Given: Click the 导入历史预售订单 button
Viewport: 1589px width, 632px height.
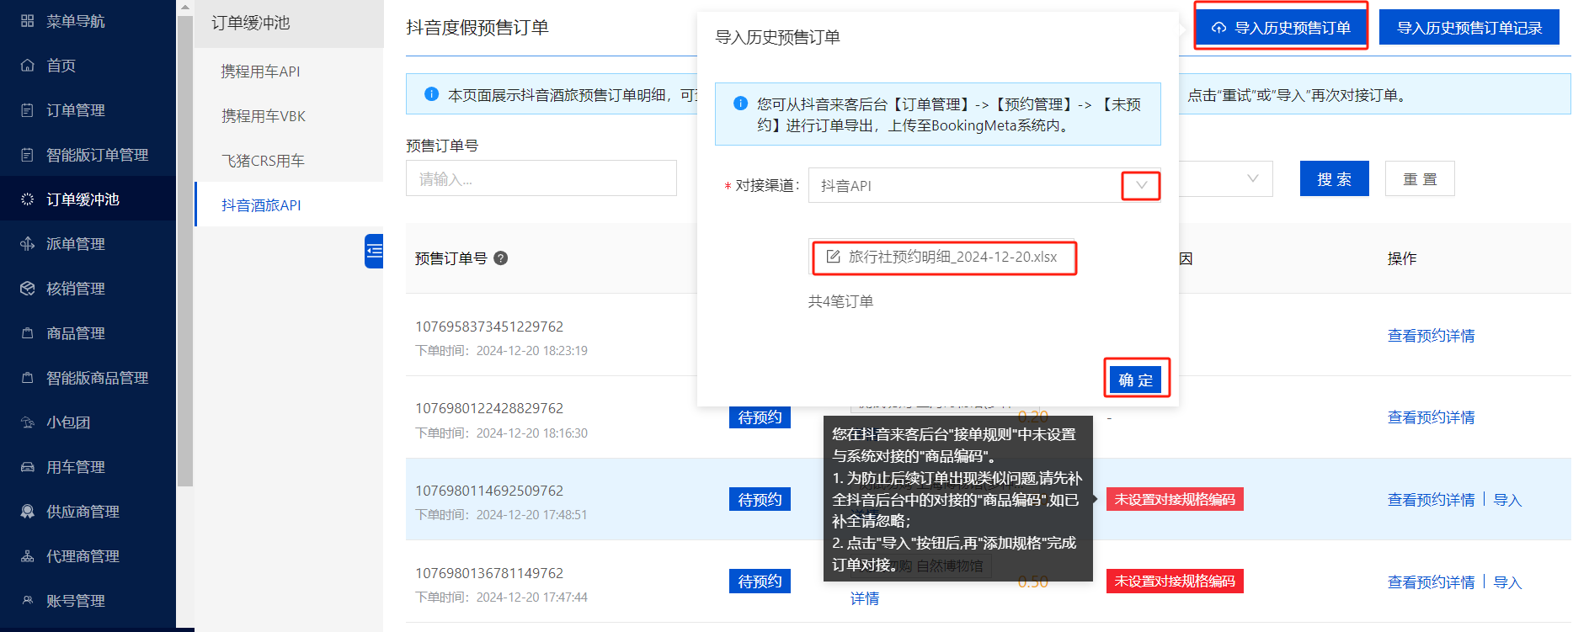Looking at the screenshot, I should pyautogui.click(x=1281, y=28).
